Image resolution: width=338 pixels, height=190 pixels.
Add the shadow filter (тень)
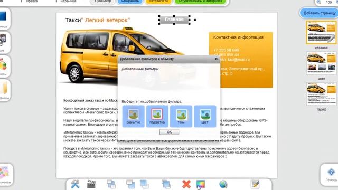(x=181, y=116)
